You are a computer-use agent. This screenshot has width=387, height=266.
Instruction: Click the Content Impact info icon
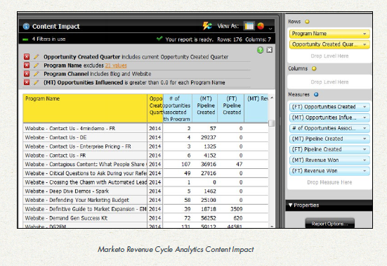pos(26,26)
